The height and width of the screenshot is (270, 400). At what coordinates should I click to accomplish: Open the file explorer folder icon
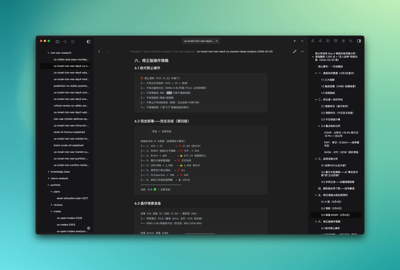click(58, 42)
